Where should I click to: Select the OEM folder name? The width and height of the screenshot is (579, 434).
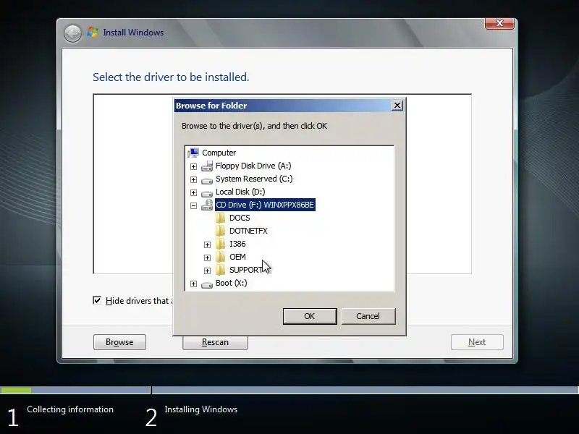237,257
